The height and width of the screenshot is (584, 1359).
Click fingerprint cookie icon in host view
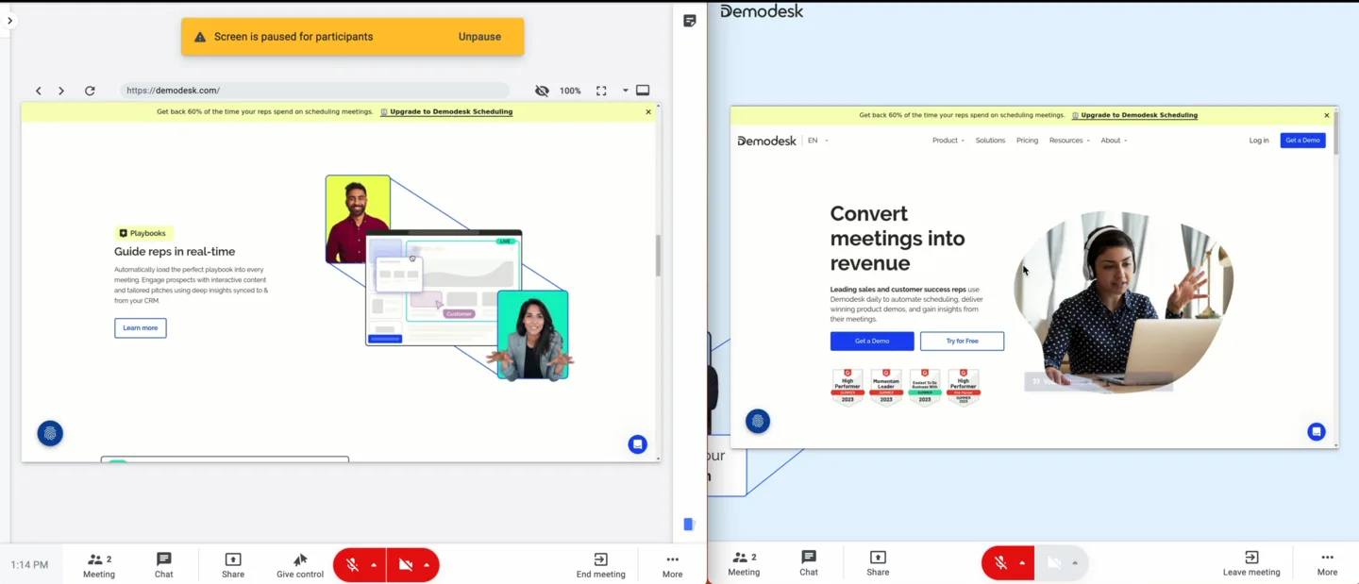[50, 433]
